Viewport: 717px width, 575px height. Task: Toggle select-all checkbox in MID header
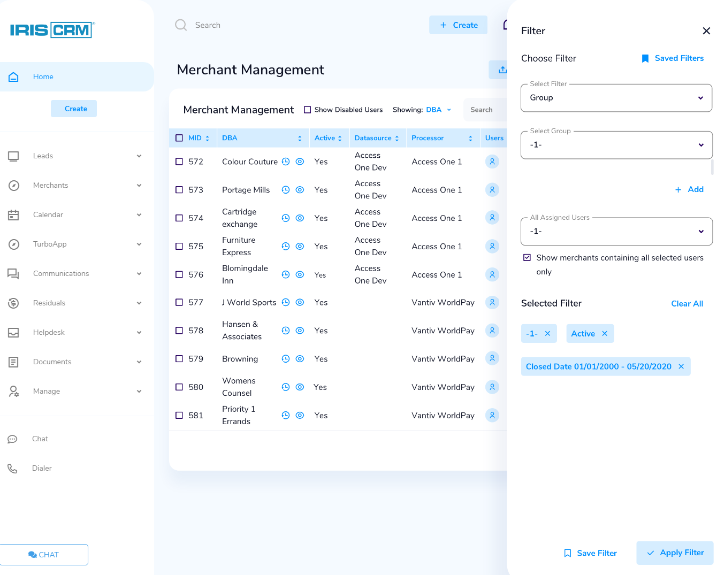pyautogui.click(x=179, y=138)
